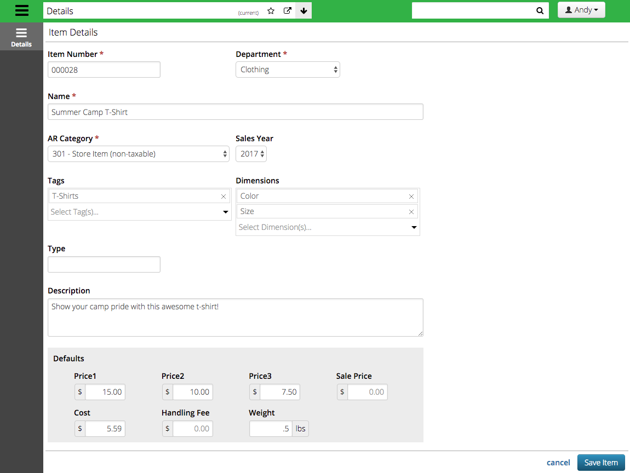The image size is (630, 473).
Task: Click the search magnifier icon
Action: coord(540,11)
